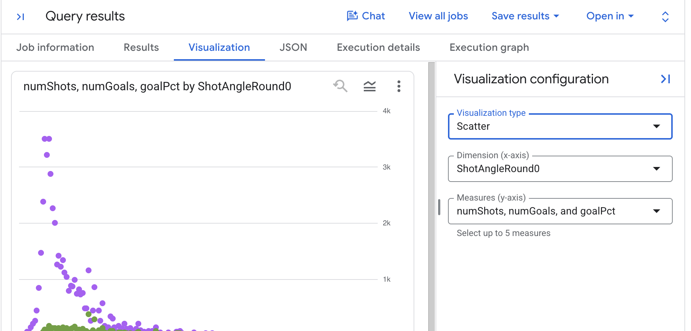691x331 pixels.
Task: Switch to the JSON tab
Action: pyautogui.click(x=293, y=47)
